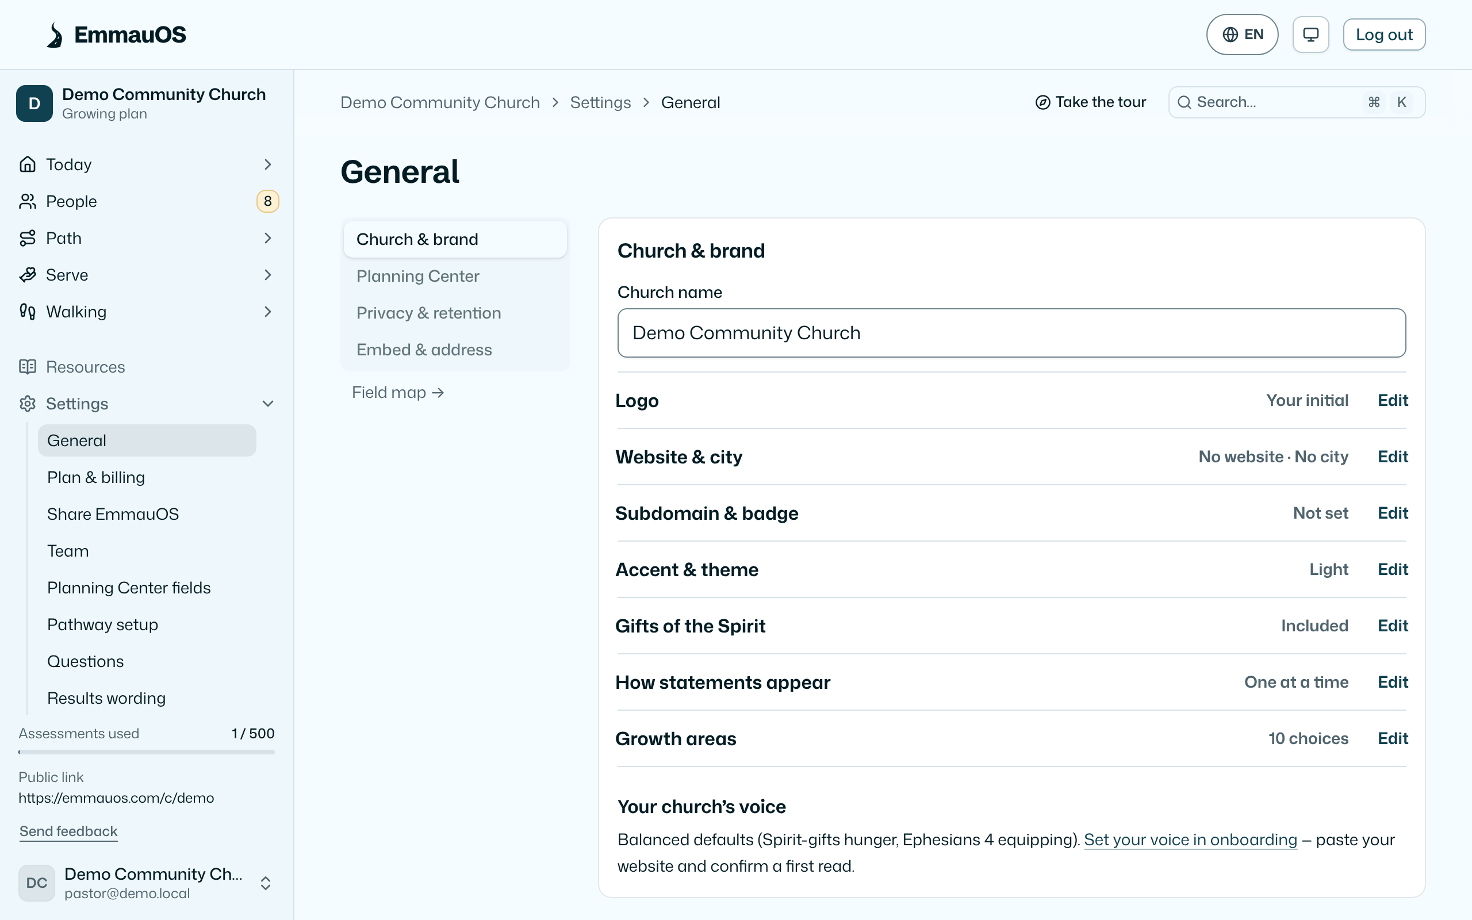1472x920 pixels.
Task: Switch to Privacy & retention tab
Action: (x=455, y=313)
